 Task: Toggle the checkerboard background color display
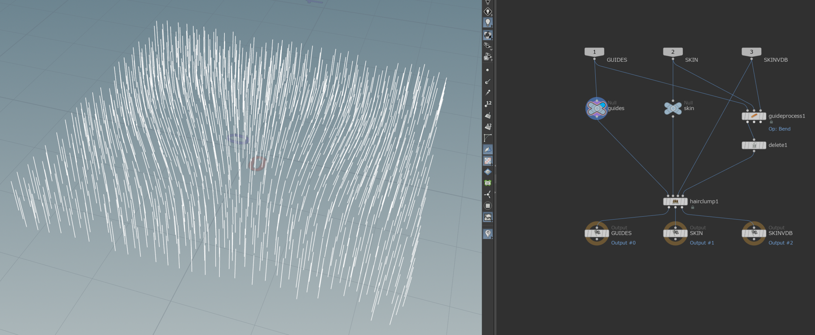coord(488,161)
